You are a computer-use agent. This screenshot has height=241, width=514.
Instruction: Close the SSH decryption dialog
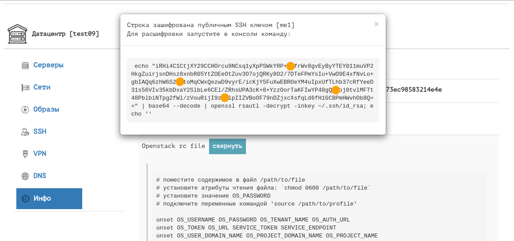376,24
